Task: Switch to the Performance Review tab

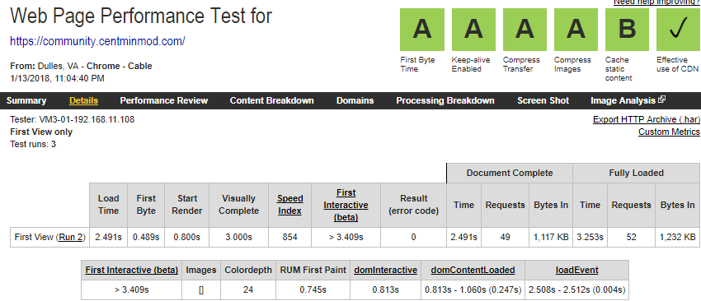Action: 164,101
